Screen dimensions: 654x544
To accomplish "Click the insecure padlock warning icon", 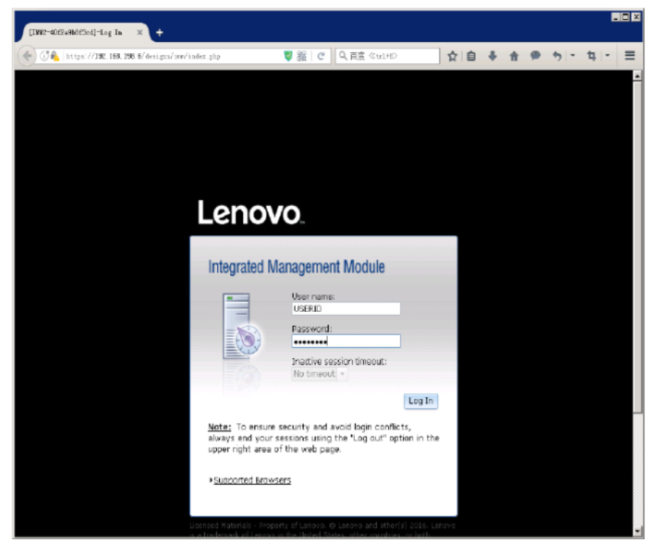I will 54,56.
